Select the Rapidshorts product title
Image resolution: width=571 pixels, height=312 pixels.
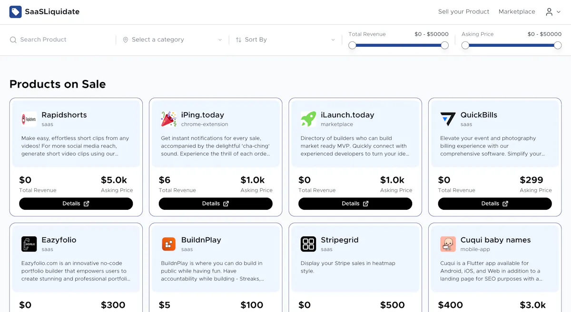pos(64,115)
